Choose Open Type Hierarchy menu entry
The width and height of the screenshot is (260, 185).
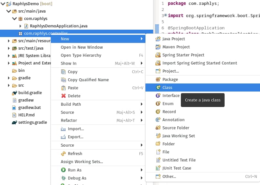pyautogui.click(x=81, y=55)
